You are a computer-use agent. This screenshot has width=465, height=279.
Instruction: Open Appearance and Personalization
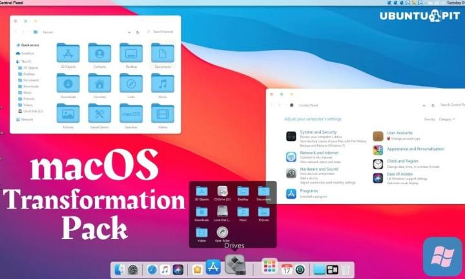[415, 149]
